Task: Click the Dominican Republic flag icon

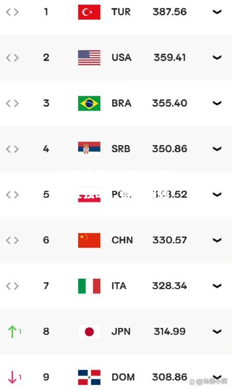Action: click(x=89, y=377)
